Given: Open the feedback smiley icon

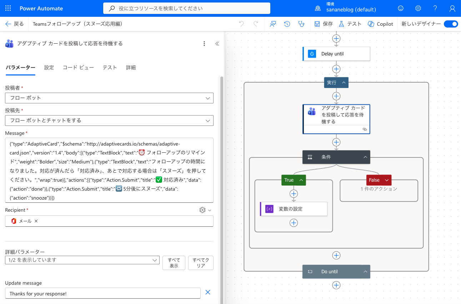Looking at the screenshot, I should 401,8.
